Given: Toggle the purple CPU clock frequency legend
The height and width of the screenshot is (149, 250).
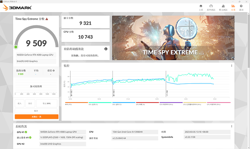Looking at the screenshot, I should (171, 104).
